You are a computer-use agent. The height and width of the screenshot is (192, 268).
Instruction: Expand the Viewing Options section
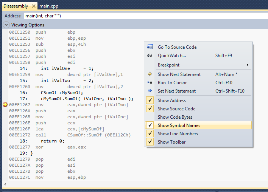point(6,25)
